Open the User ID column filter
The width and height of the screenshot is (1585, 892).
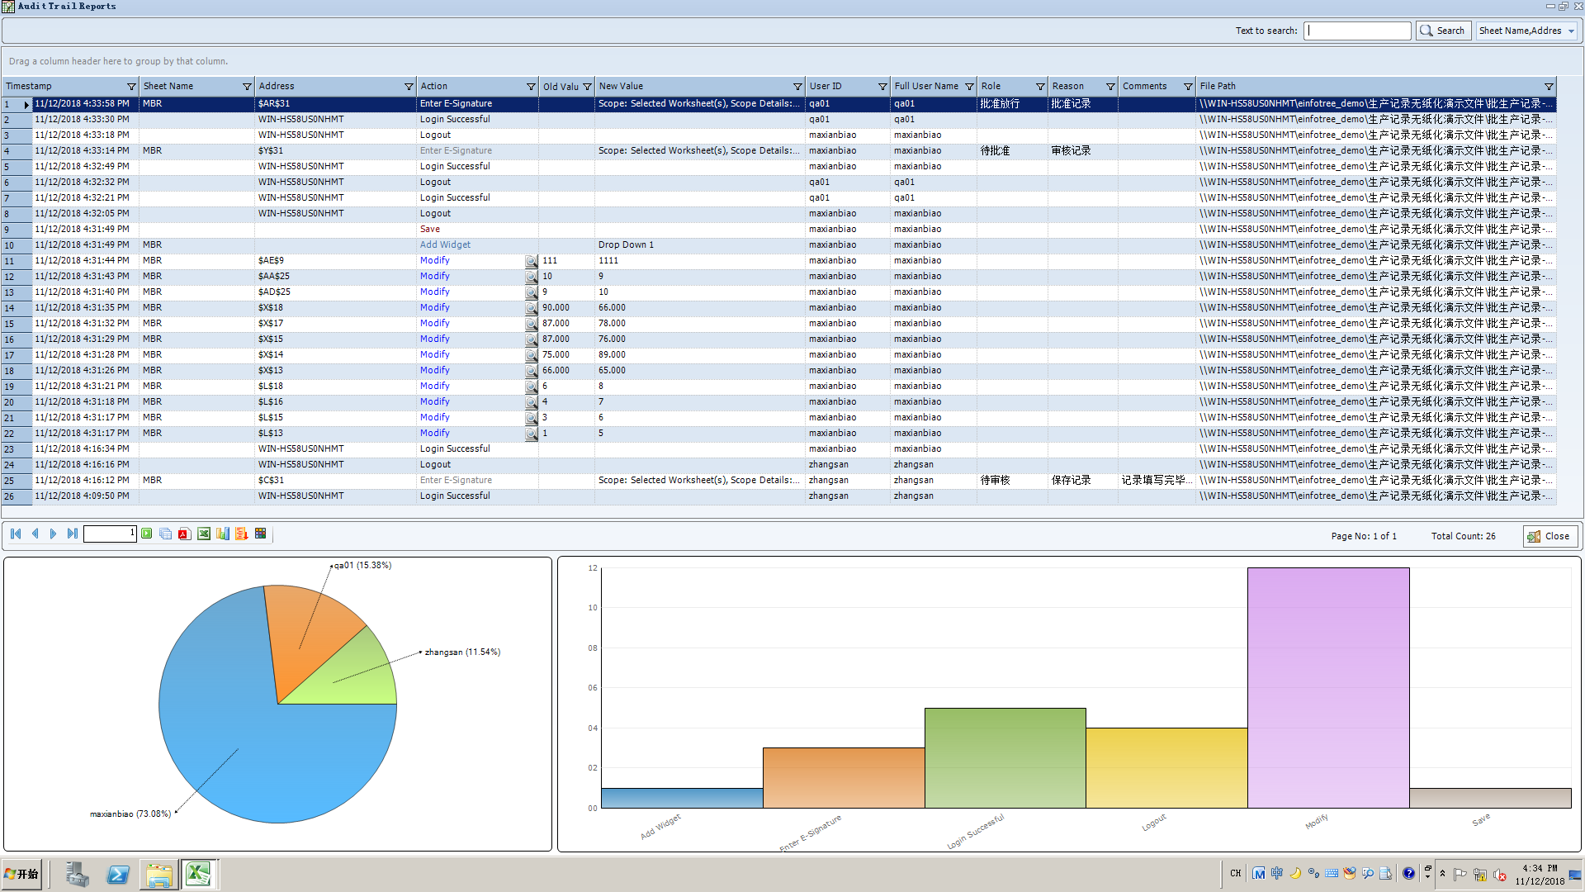pos(882,87)
